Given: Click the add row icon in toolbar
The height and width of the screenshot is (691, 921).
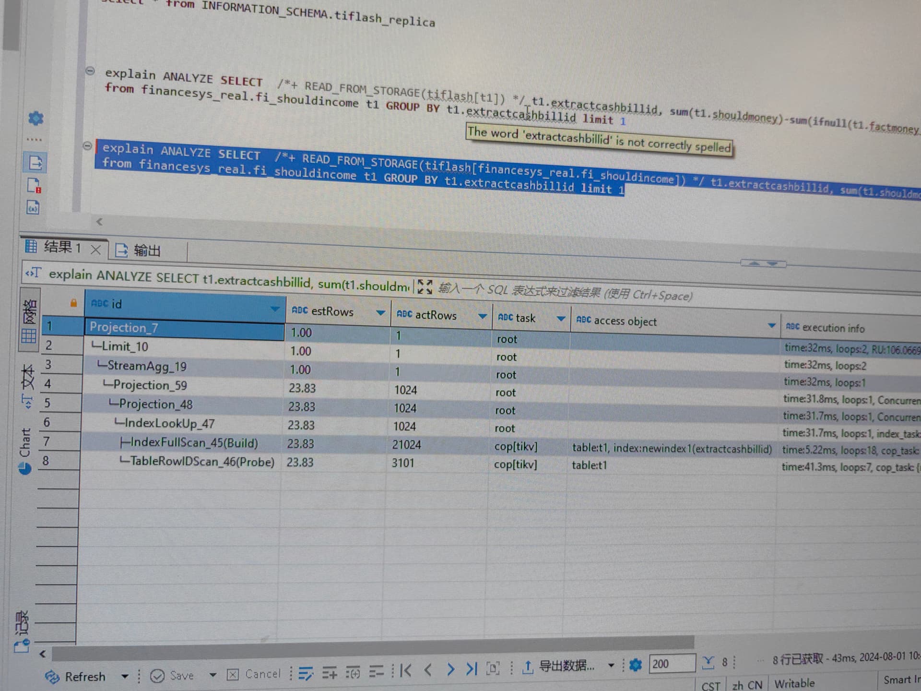Looking at the screenshot, I should 329,673.
